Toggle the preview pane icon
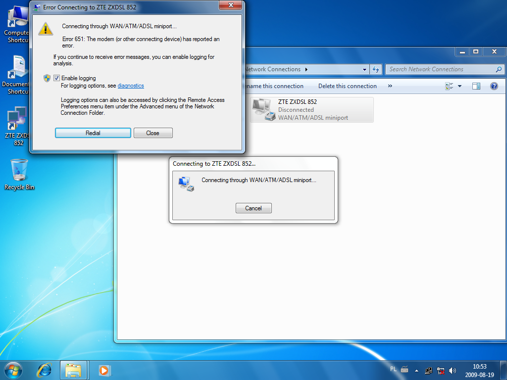 tap(476, 86)
